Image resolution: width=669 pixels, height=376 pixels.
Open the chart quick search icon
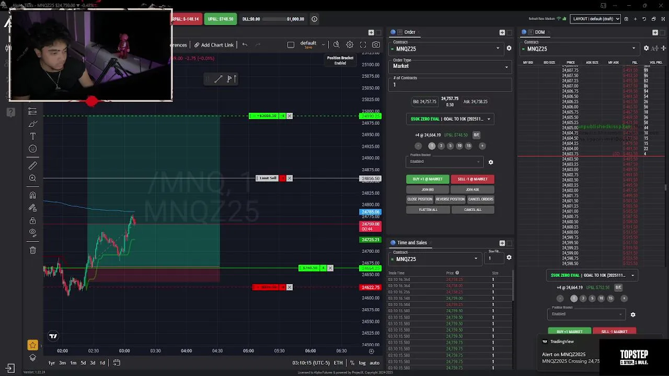336,45
